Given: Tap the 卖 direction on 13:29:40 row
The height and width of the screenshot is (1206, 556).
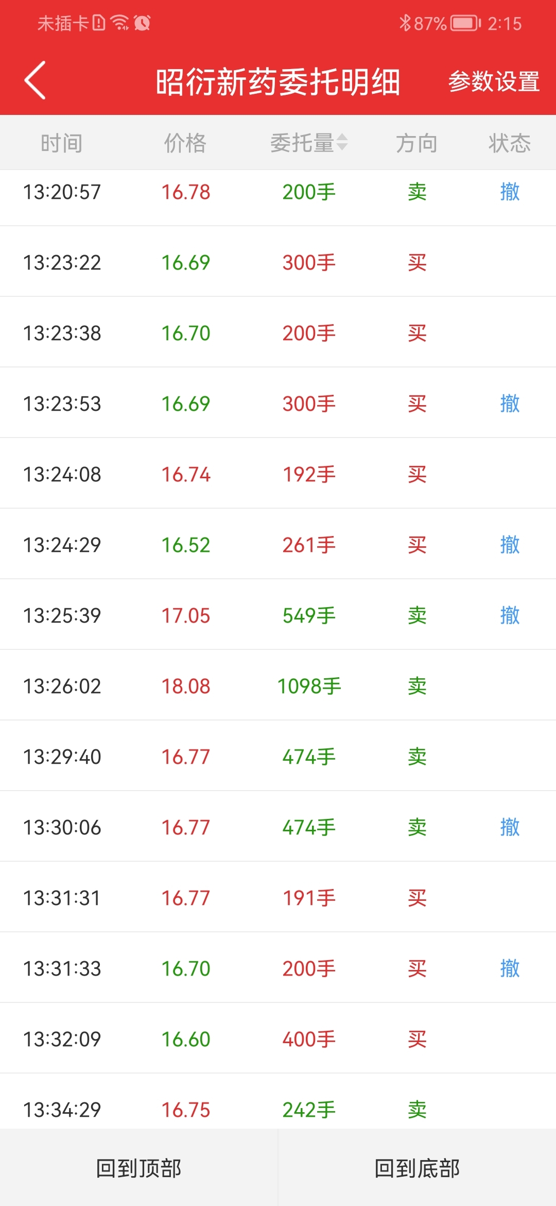Looking at the screenshot, I should [x=417, y=757].
